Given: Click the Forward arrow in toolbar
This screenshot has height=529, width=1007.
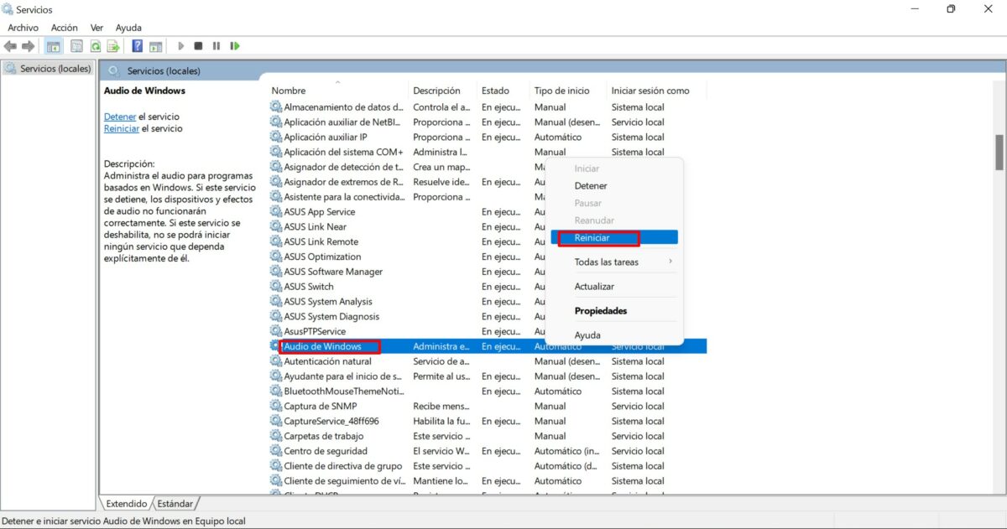Looking at the screenshot, I should pos(29,46).
